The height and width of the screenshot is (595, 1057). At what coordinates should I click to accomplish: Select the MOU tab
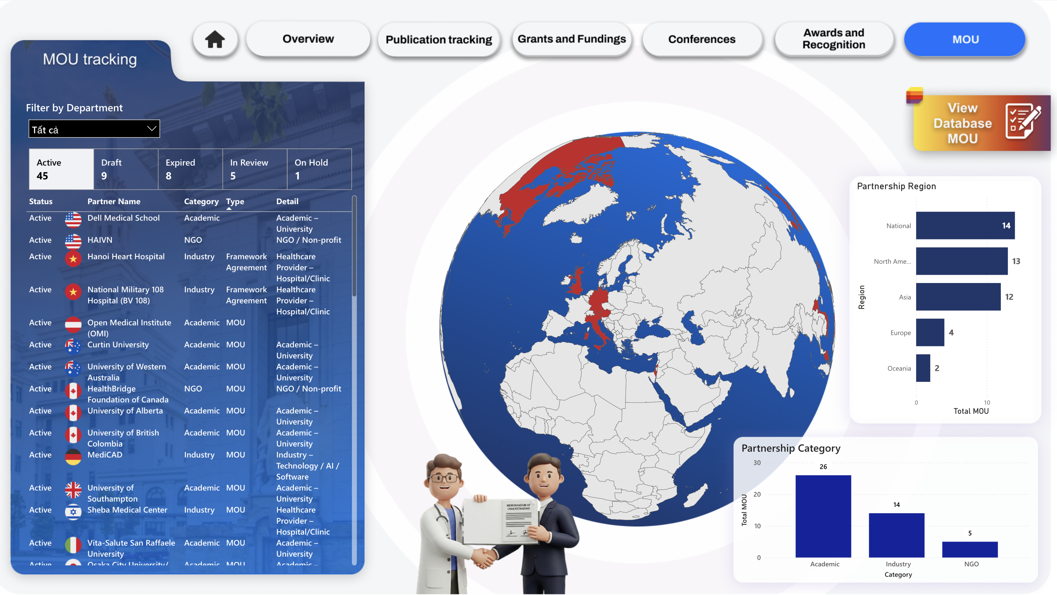[965, 39]
